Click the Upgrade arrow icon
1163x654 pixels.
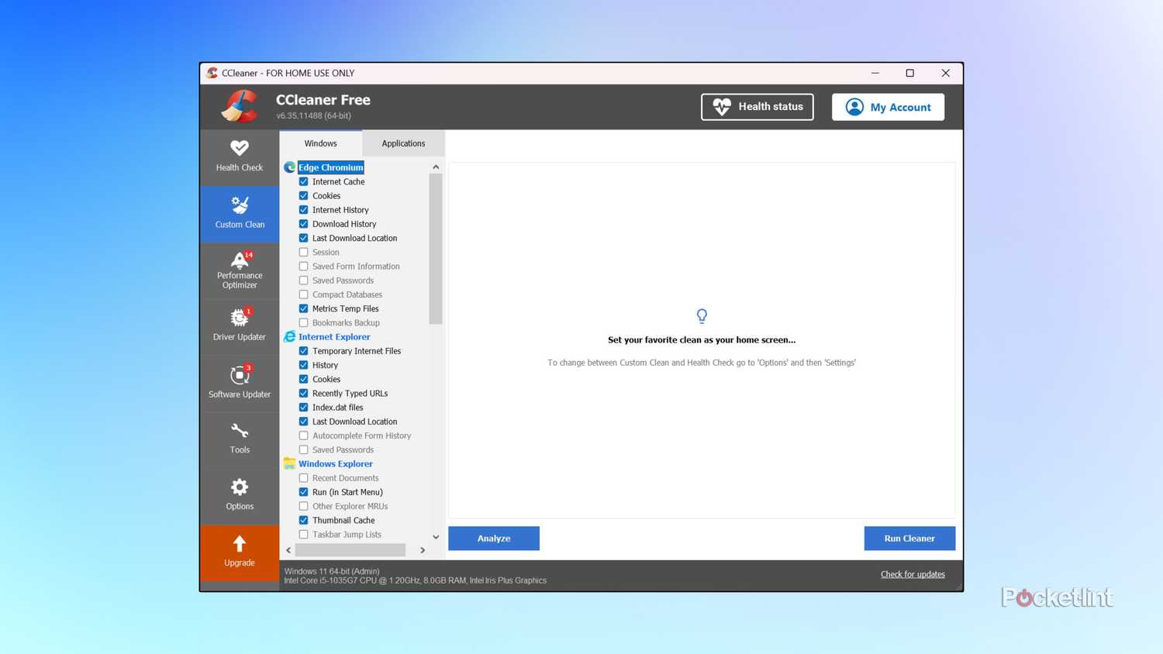239,544
